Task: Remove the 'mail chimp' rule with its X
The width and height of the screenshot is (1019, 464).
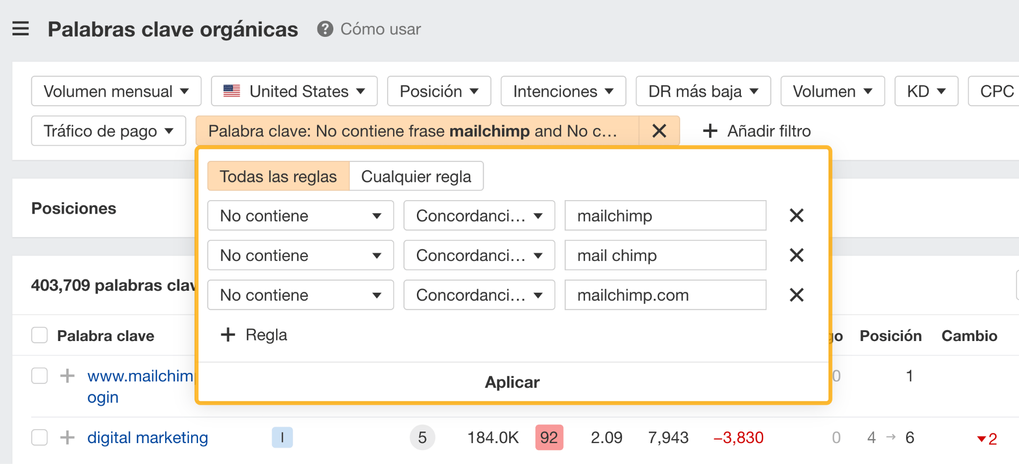Action: (796, 255)
